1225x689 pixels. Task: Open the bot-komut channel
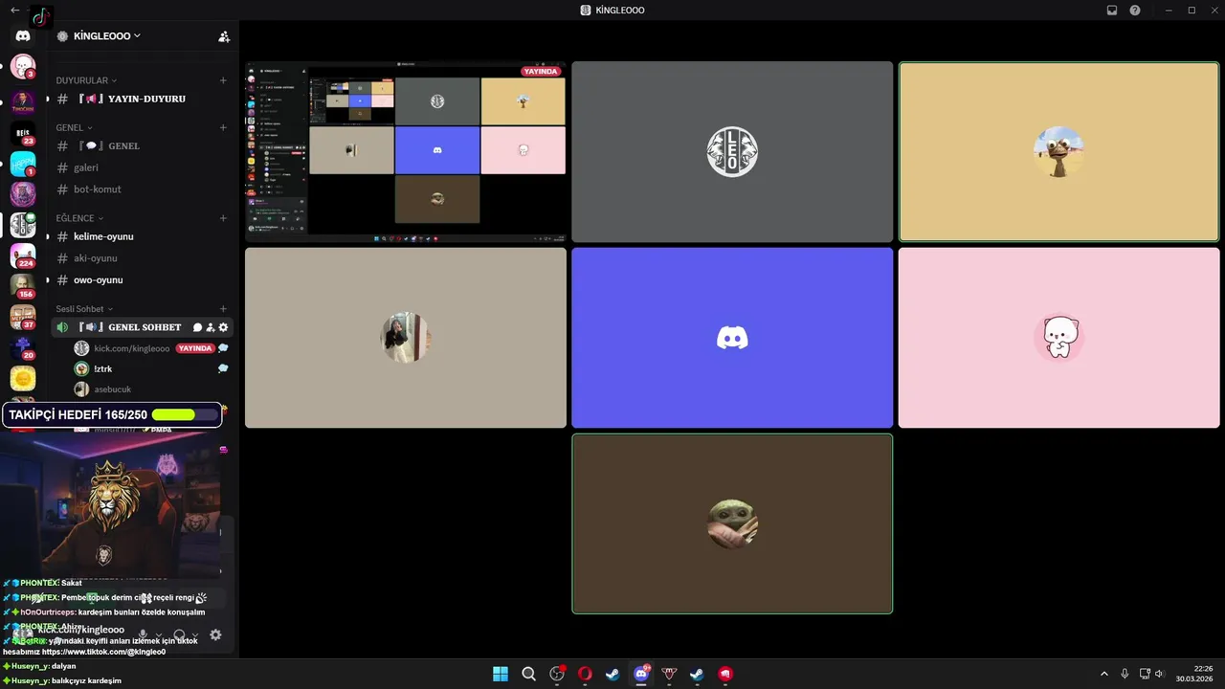pyautogui.click(x=143, y=189)
